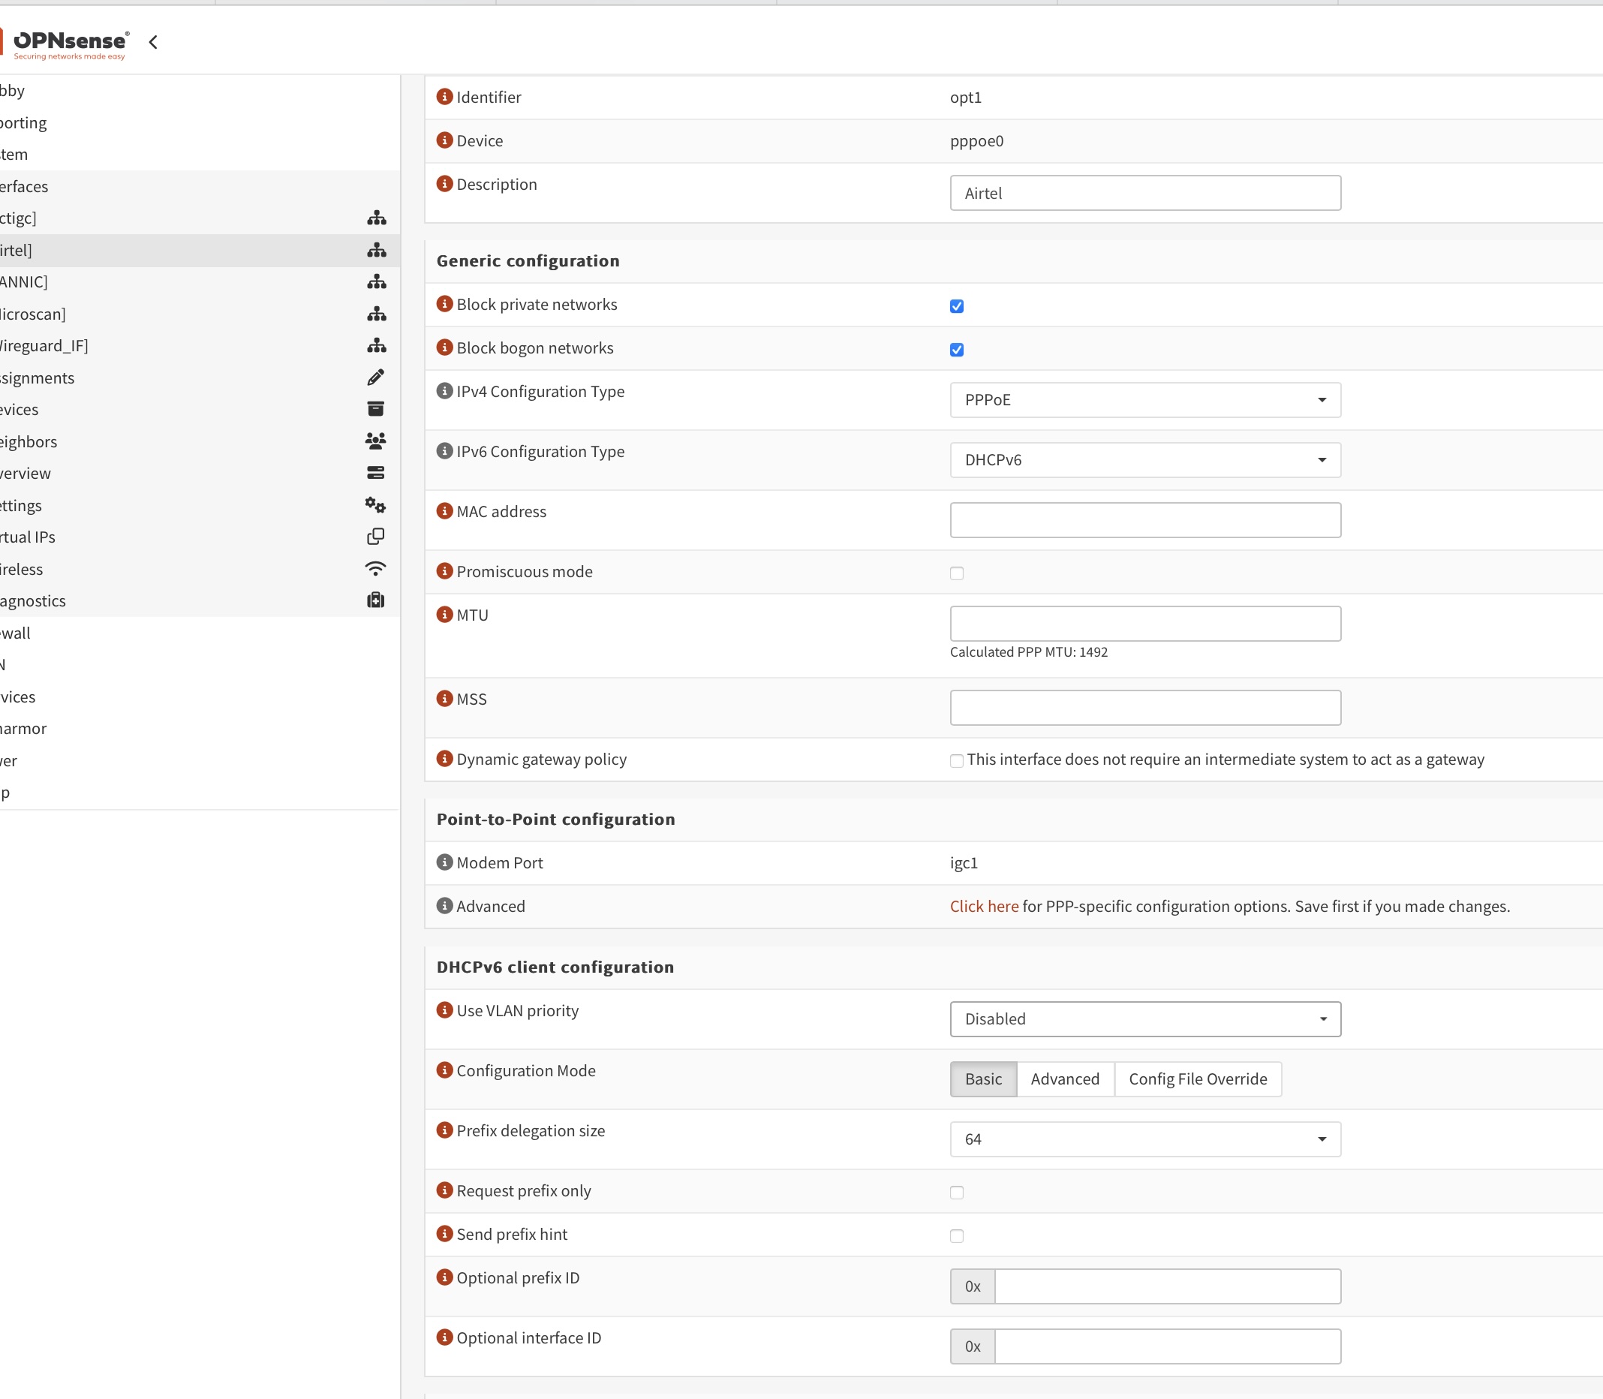Enable Promiscuous mode checkbox

tap(957, 573)
